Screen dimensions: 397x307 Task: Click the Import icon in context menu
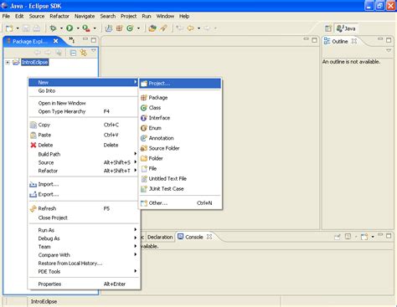pyautogui.click(x=33, y=184)
